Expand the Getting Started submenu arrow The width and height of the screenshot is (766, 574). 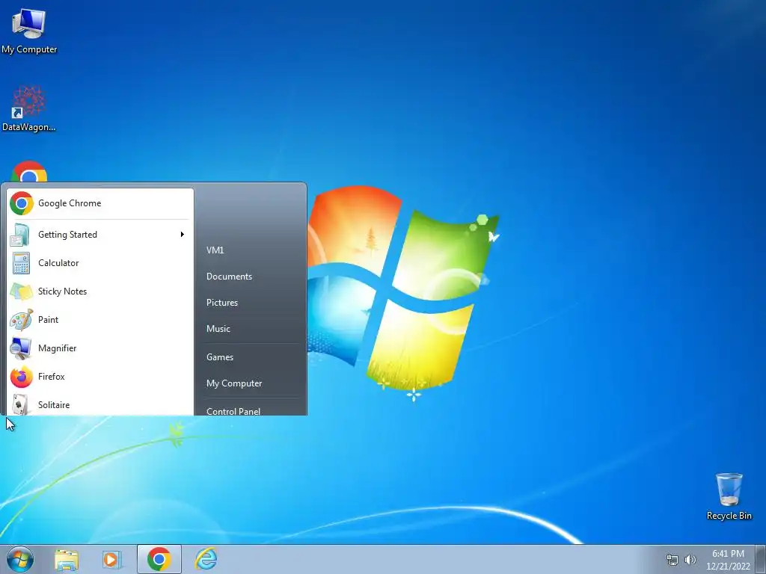click(183, 234)
